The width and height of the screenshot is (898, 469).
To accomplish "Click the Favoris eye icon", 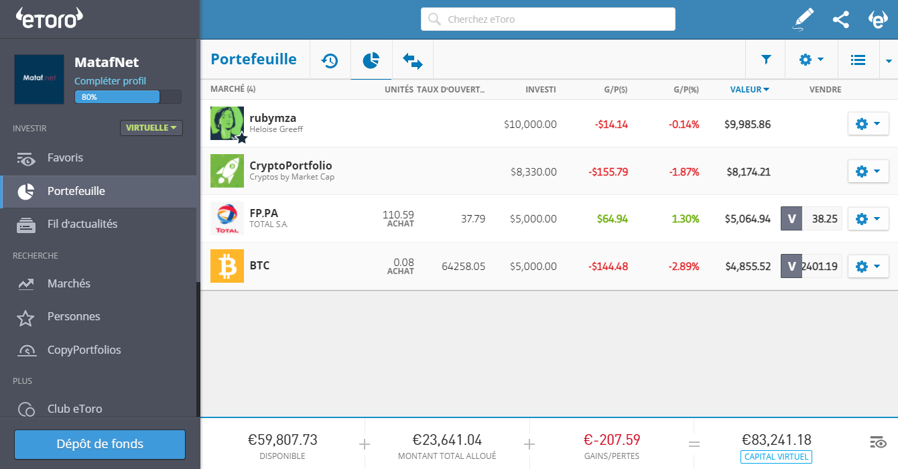I will coord(26,159).
